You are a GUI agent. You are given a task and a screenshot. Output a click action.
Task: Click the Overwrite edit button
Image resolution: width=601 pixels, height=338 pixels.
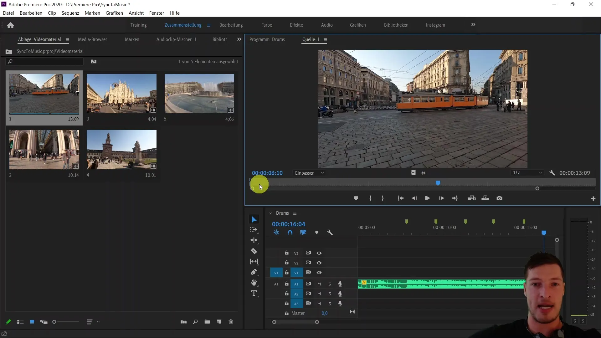point(485,198)
